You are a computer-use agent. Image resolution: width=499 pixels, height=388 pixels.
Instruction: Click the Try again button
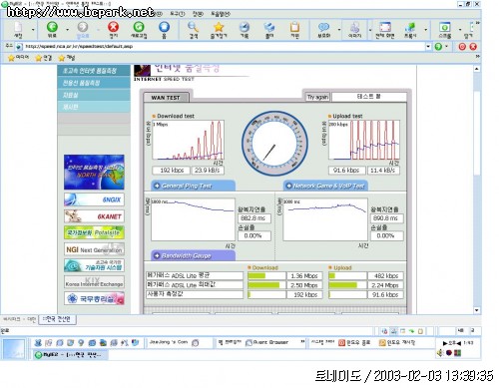point(317,97)
